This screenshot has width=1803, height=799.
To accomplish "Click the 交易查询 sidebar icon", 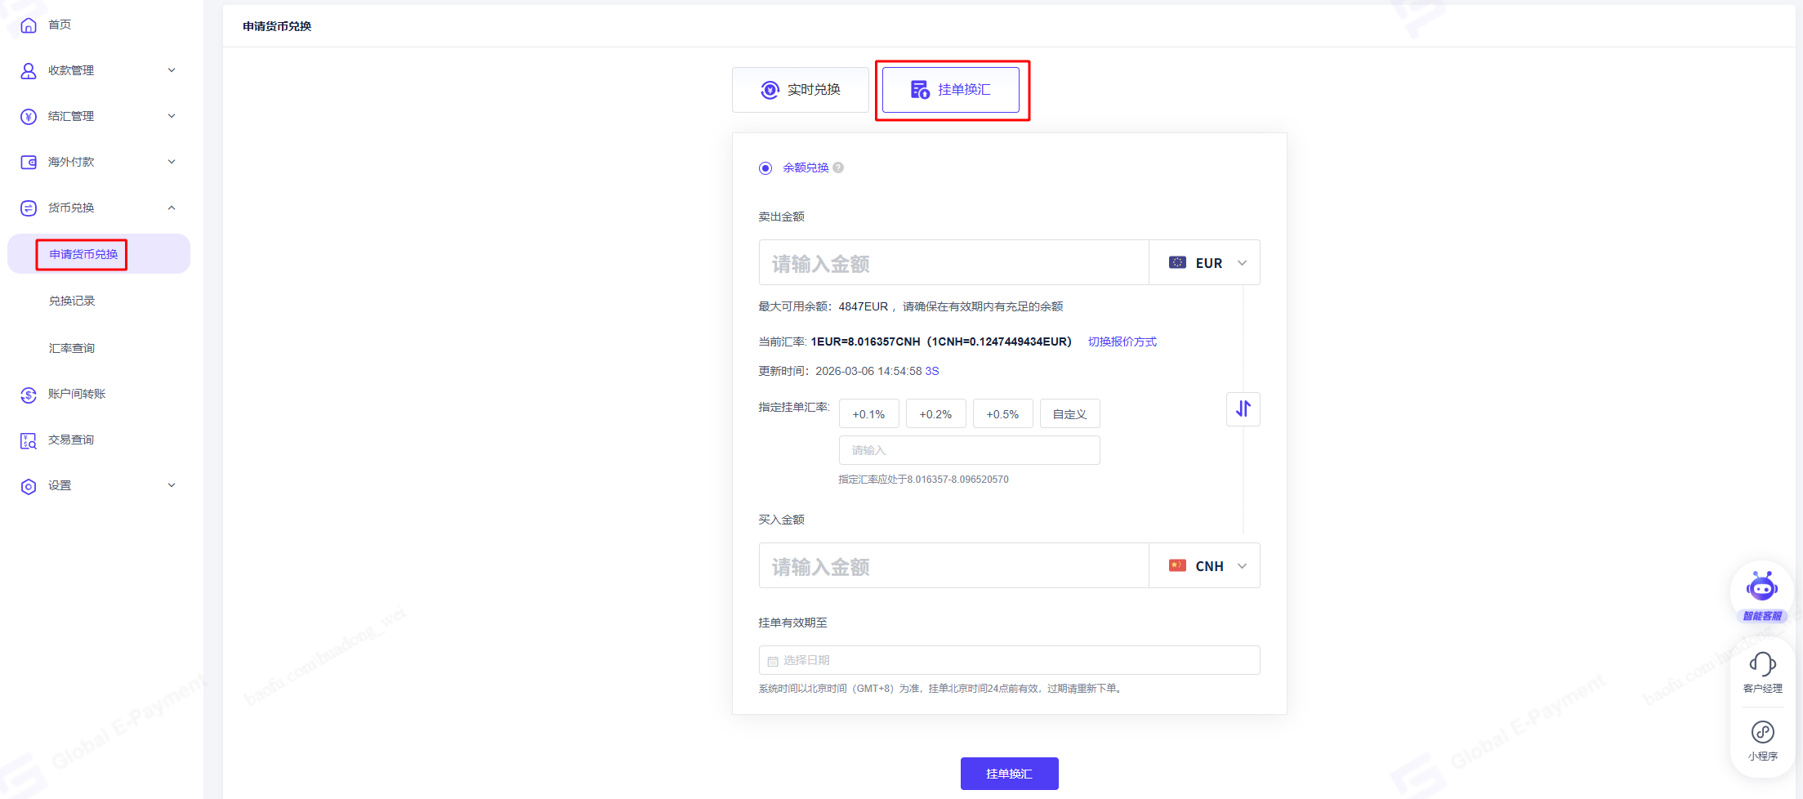I will (x=29, y=440).
